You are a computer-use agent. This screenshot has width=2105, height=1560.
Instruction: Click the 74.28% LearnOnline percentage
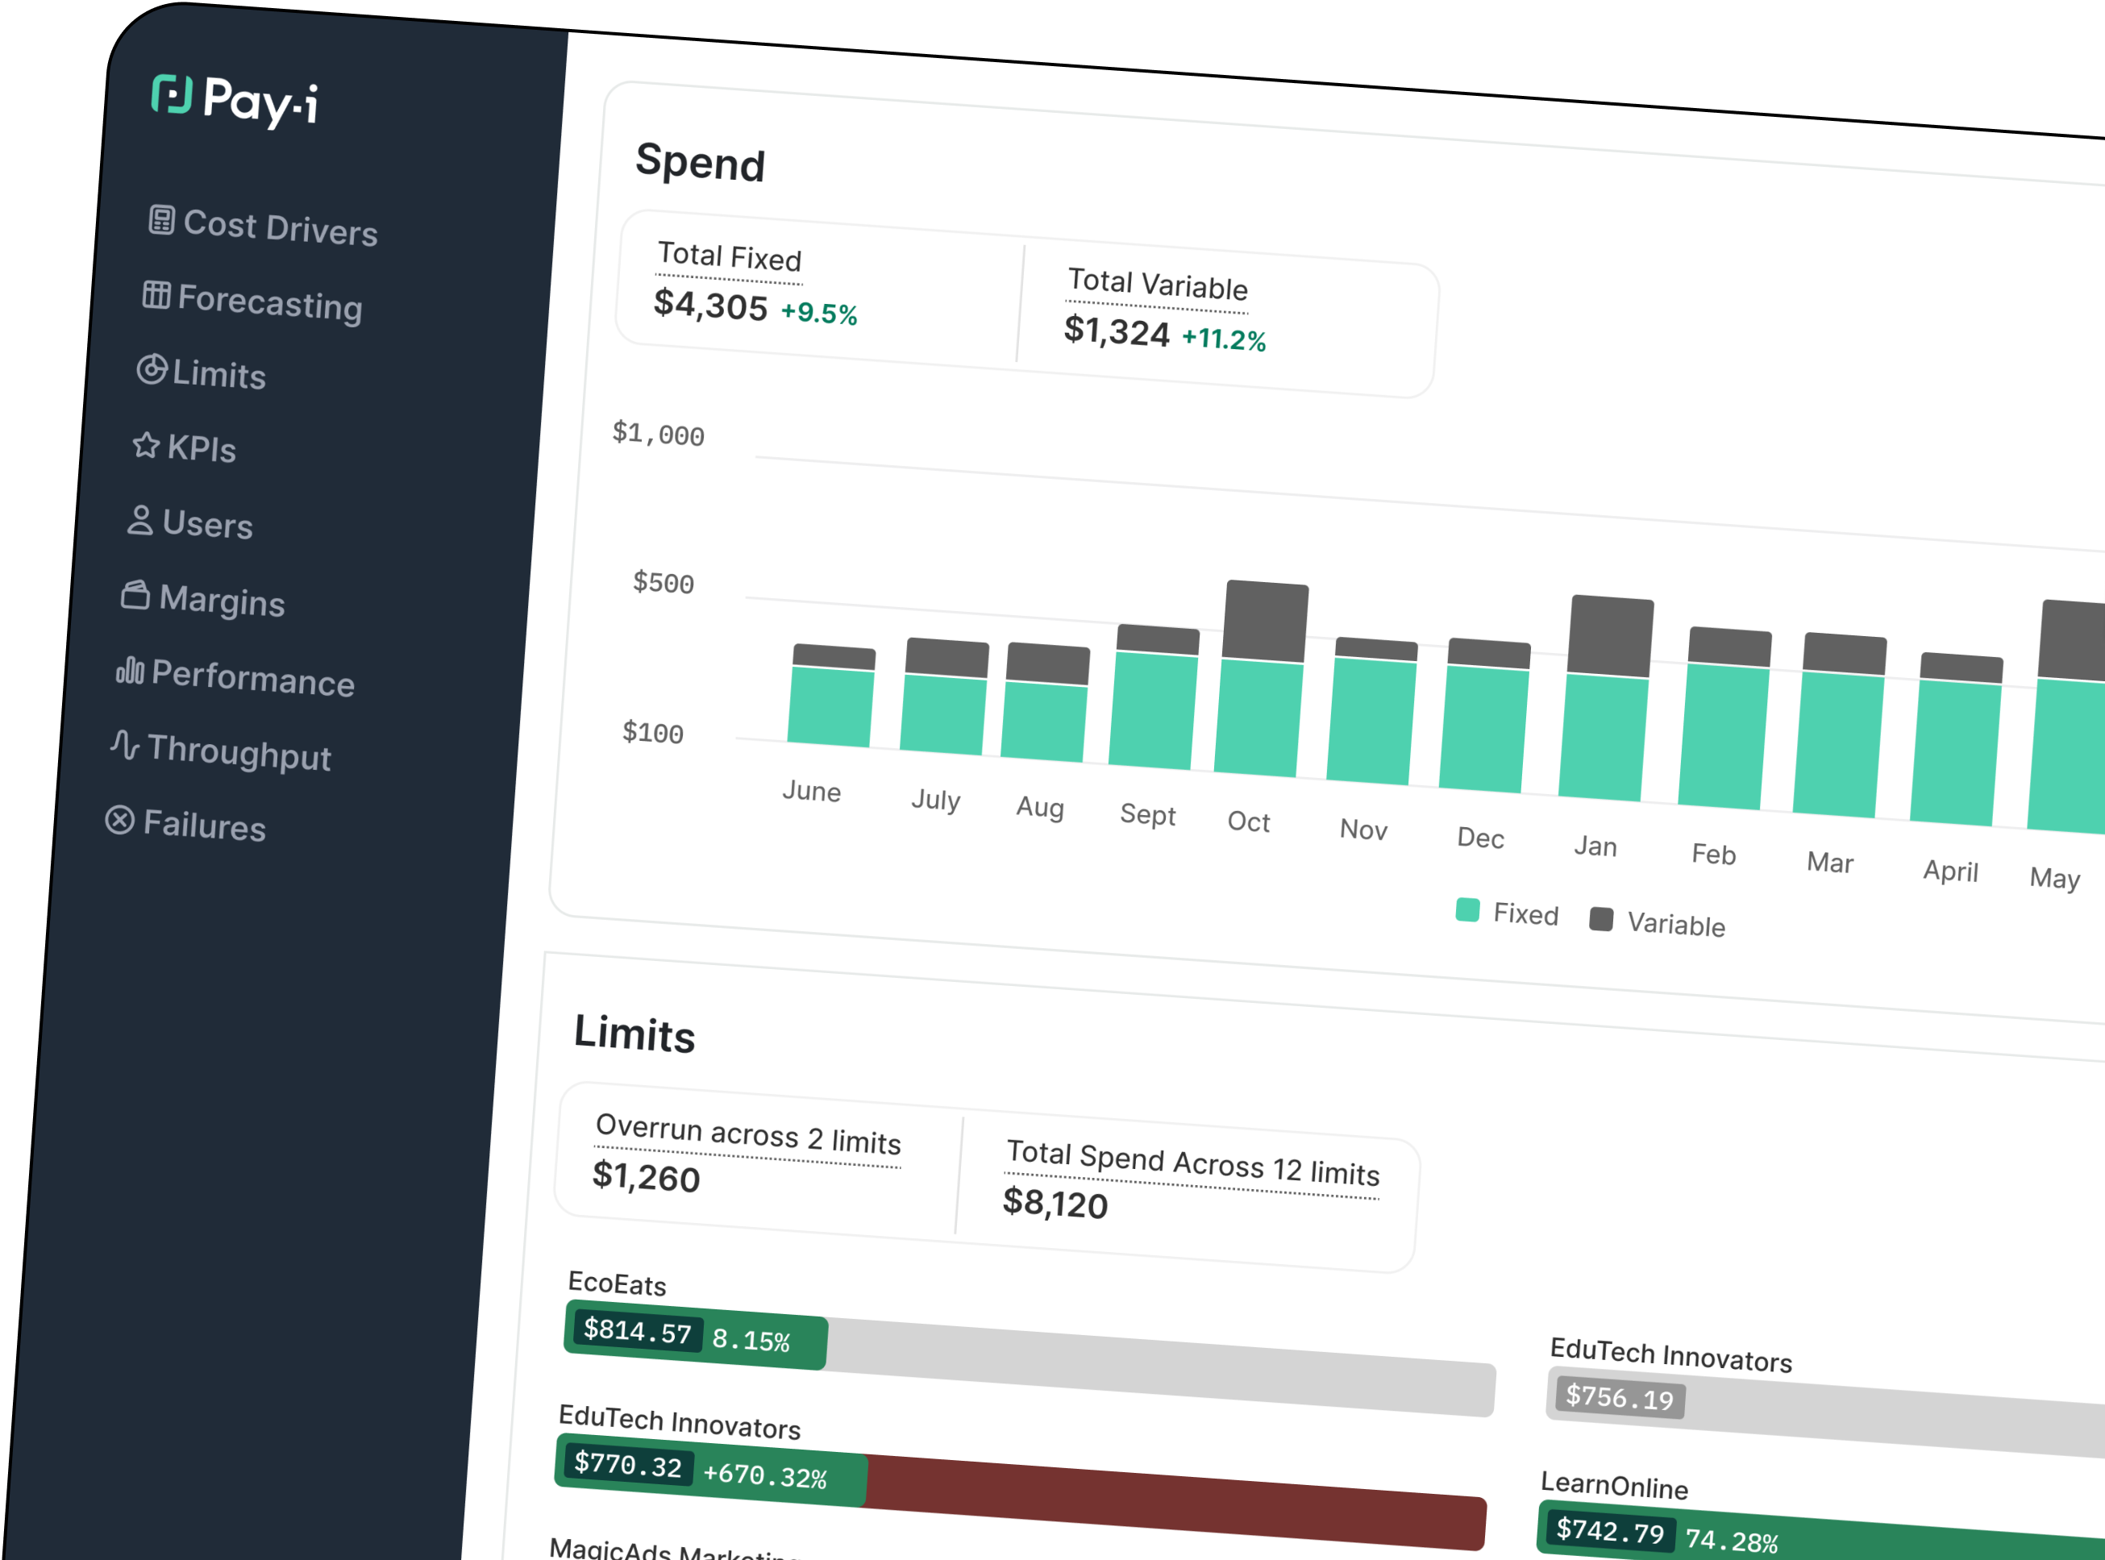click(x=1732, y=1540)
